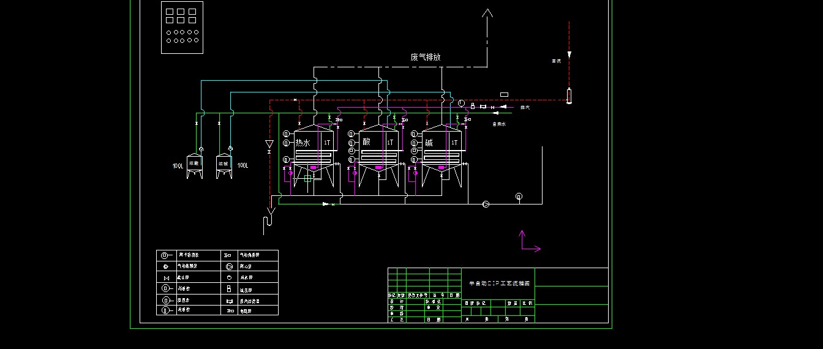Click the Y-shaped drain symbol at the bottom
Image resolution: width=823 pixels, height=349 pixels.
(270, 211)
